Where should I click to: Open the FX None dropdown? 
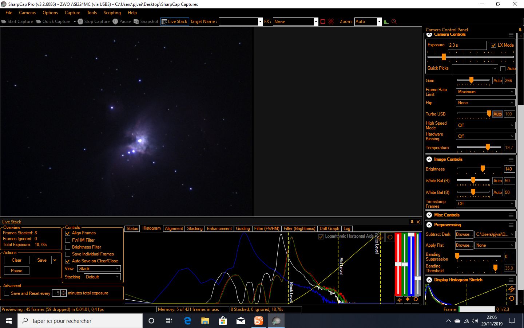pyautogui.click(x=296, y=22)
